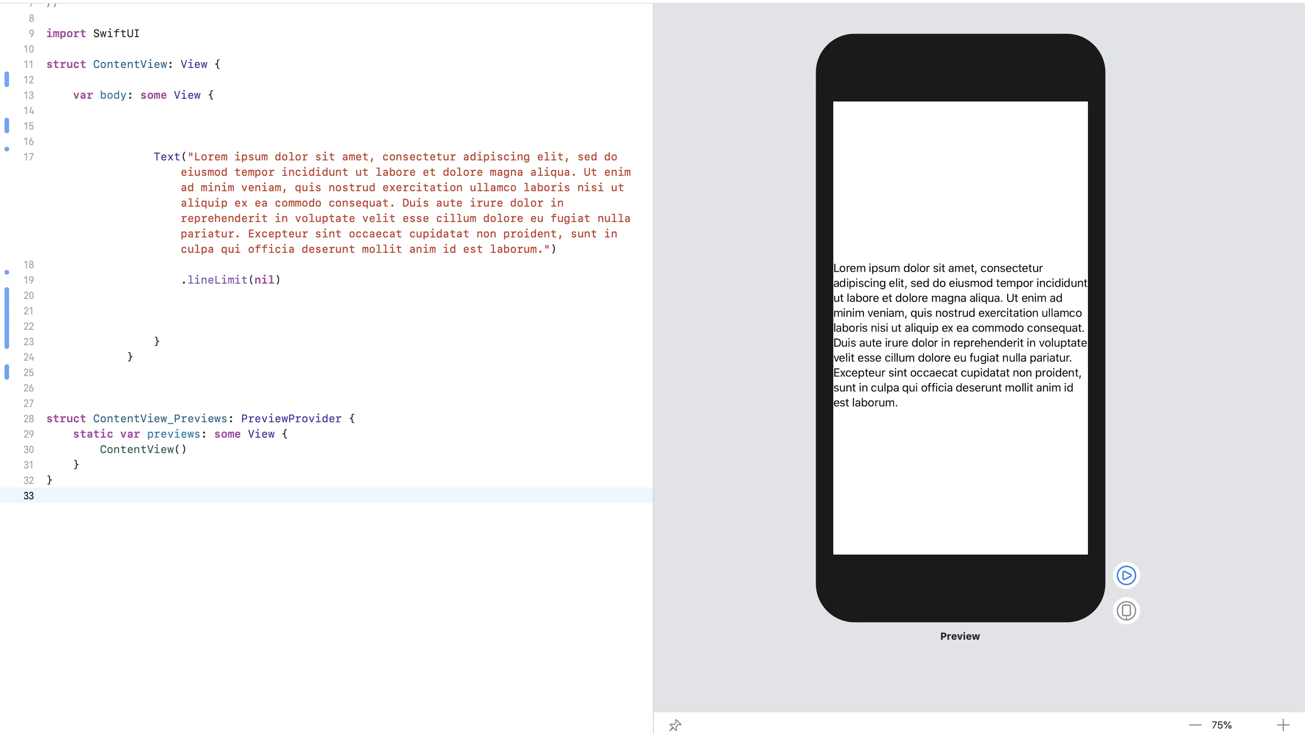Click the Preview on Device icon

1126,610
